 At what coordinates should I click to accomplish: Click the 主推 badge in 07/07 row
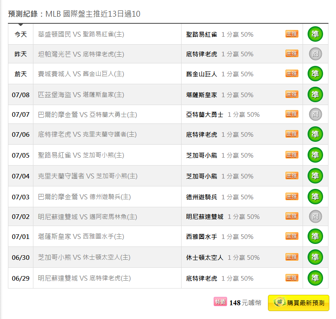coord(292,114)
